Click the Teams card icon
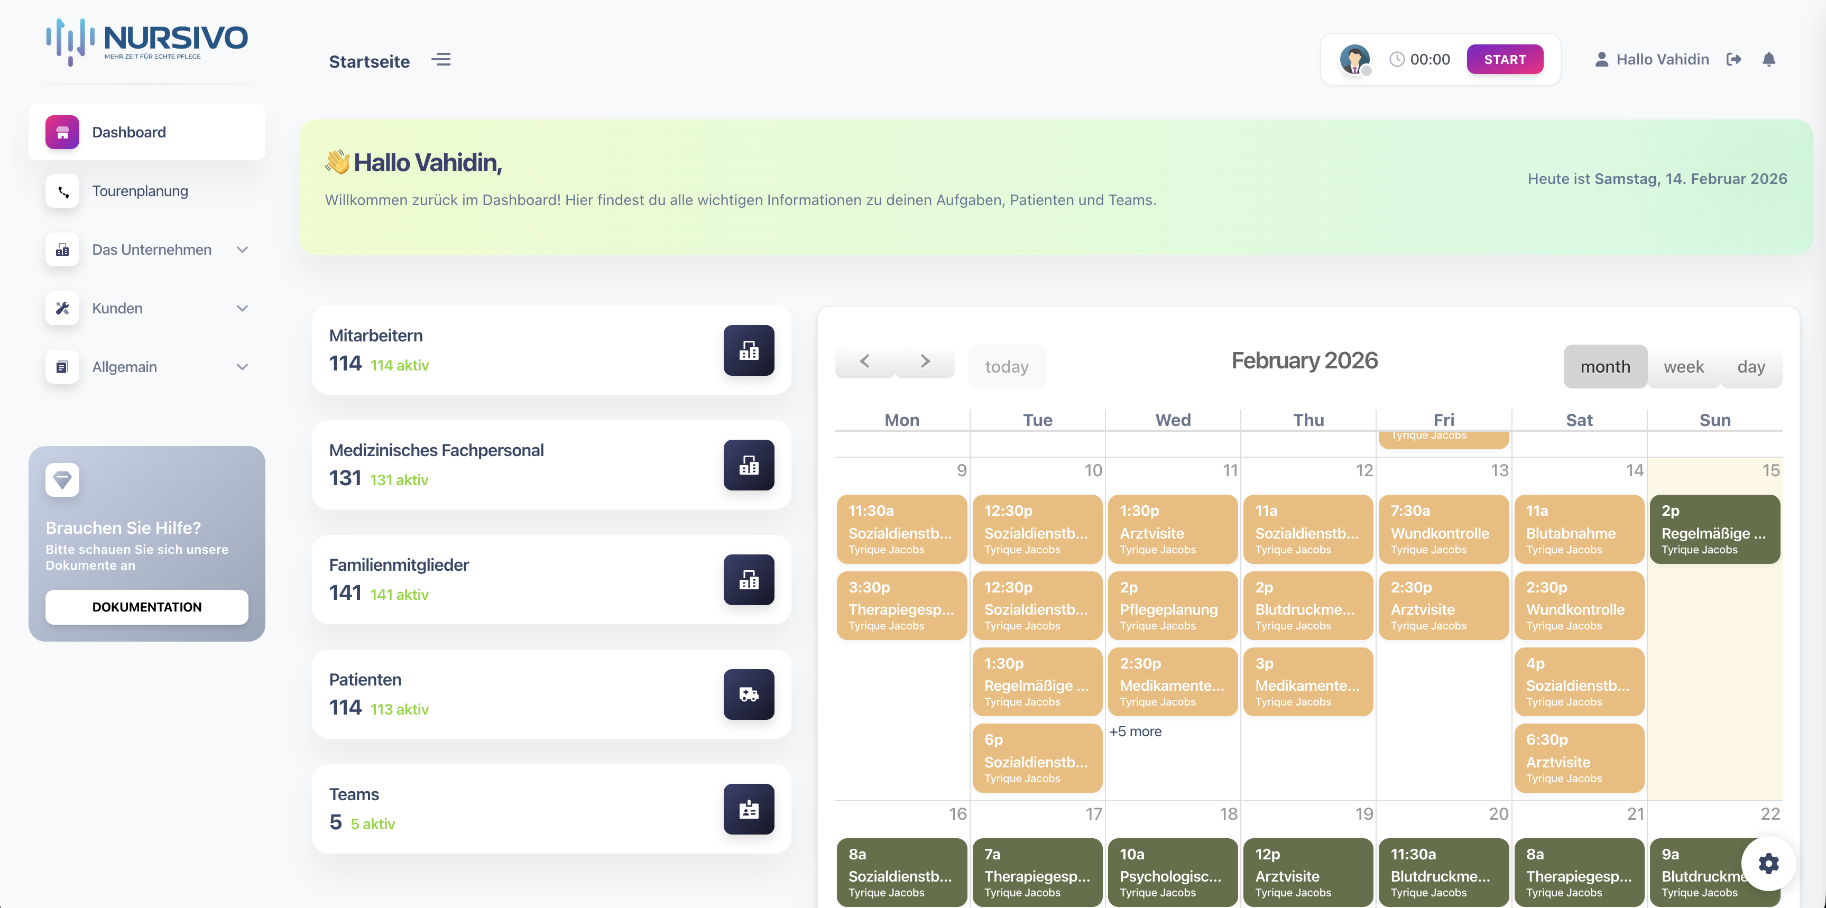Image resolution: width=1826 pixels, height=908 pixels. point(749,809)
